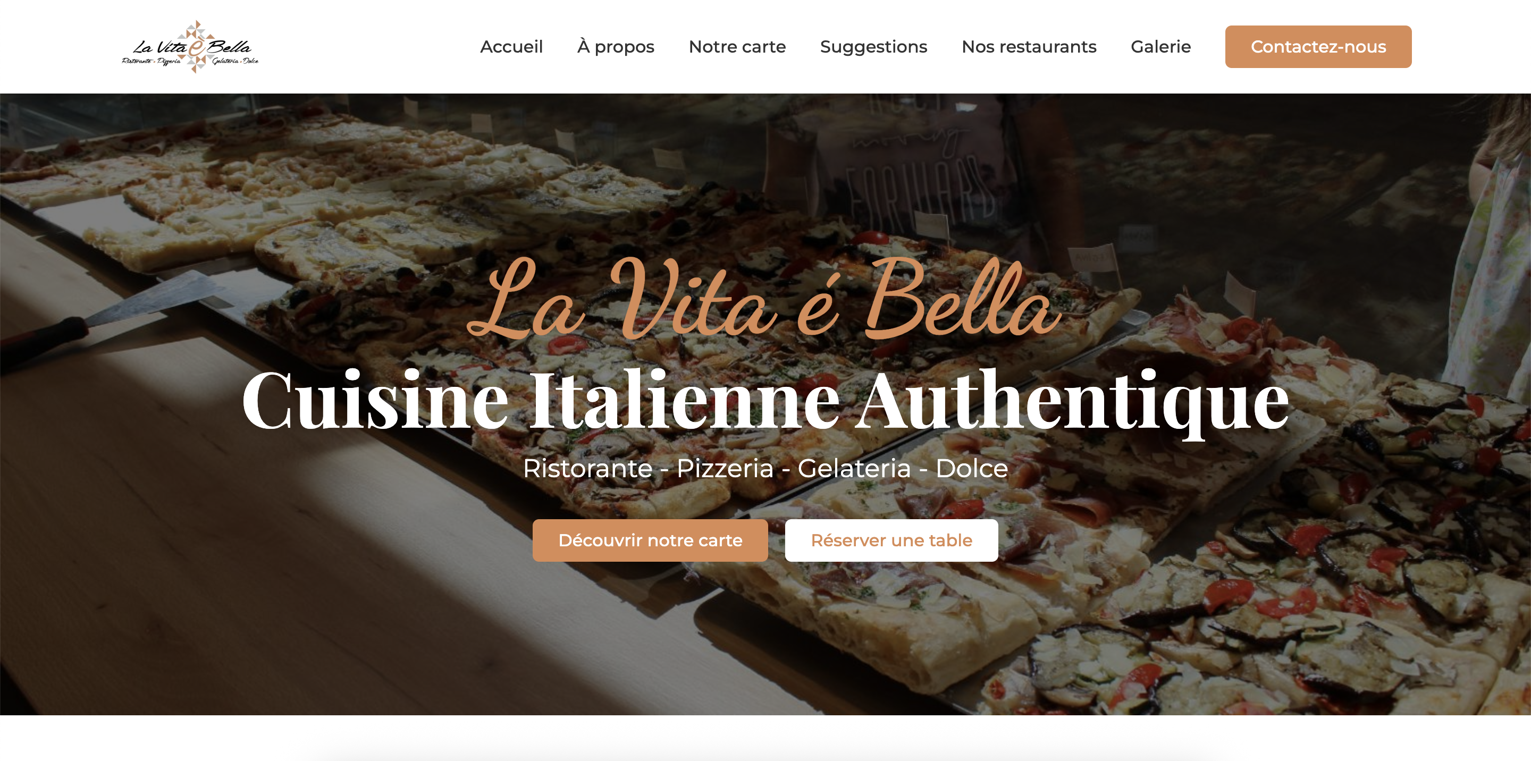Open the Nos restaurants page
1531x761 pixels.
tap(1029, 46)
